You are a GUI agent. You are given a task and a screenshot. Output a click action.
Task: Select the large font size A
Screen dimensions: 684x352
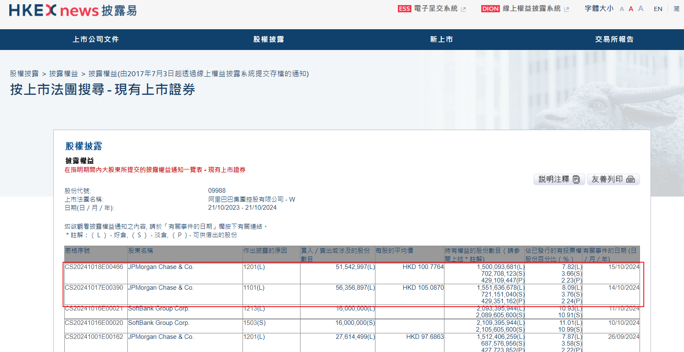pos(640,8)
